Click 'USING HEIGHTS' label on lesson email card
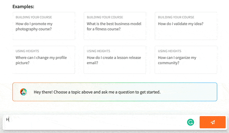The image size is (229, 133). pyautogui.click(x=99, y=51)
